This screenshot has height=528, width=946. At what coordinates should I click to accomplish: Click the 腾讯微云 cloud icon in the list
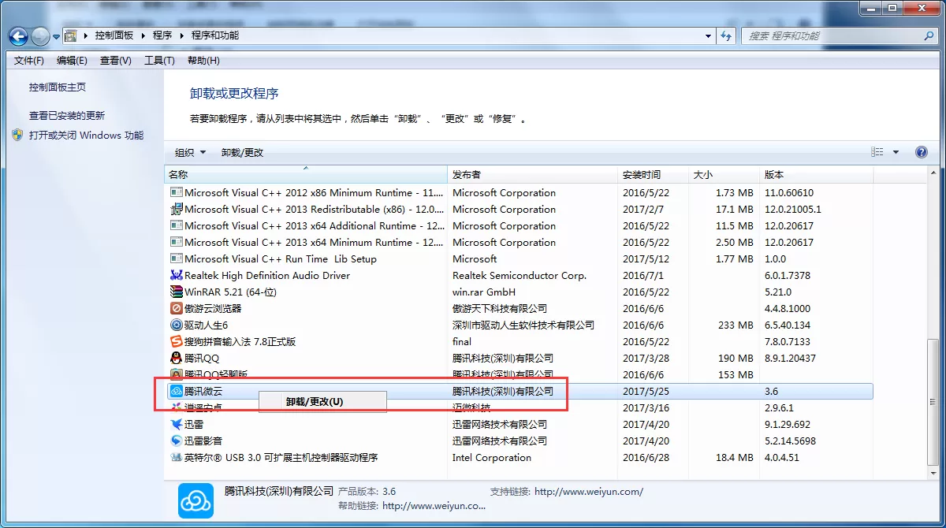(x=177, y=391)
